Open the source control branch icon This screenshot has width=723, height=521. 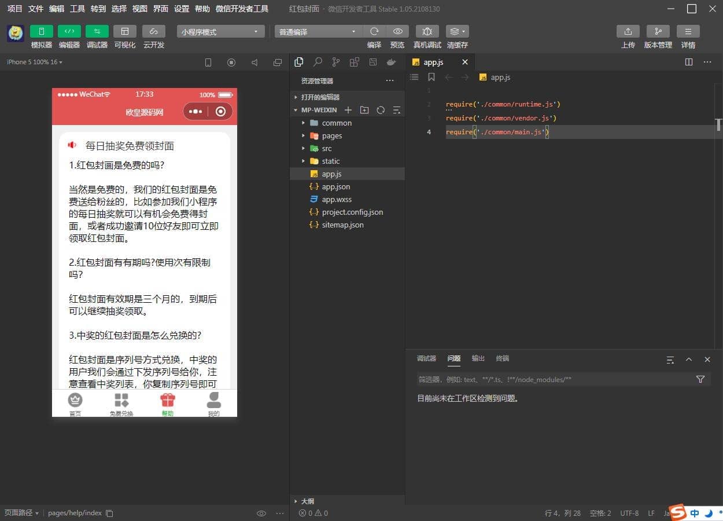coord(336,62)
